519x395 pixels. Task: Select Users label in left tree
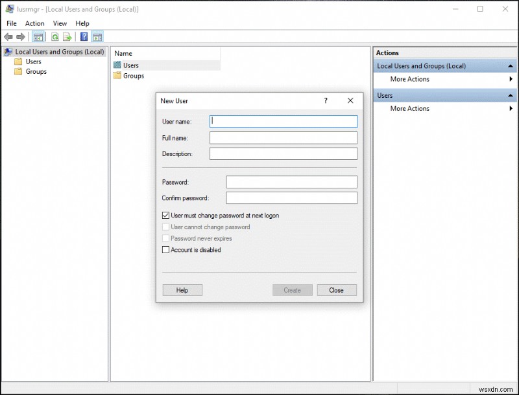point(34,62)
